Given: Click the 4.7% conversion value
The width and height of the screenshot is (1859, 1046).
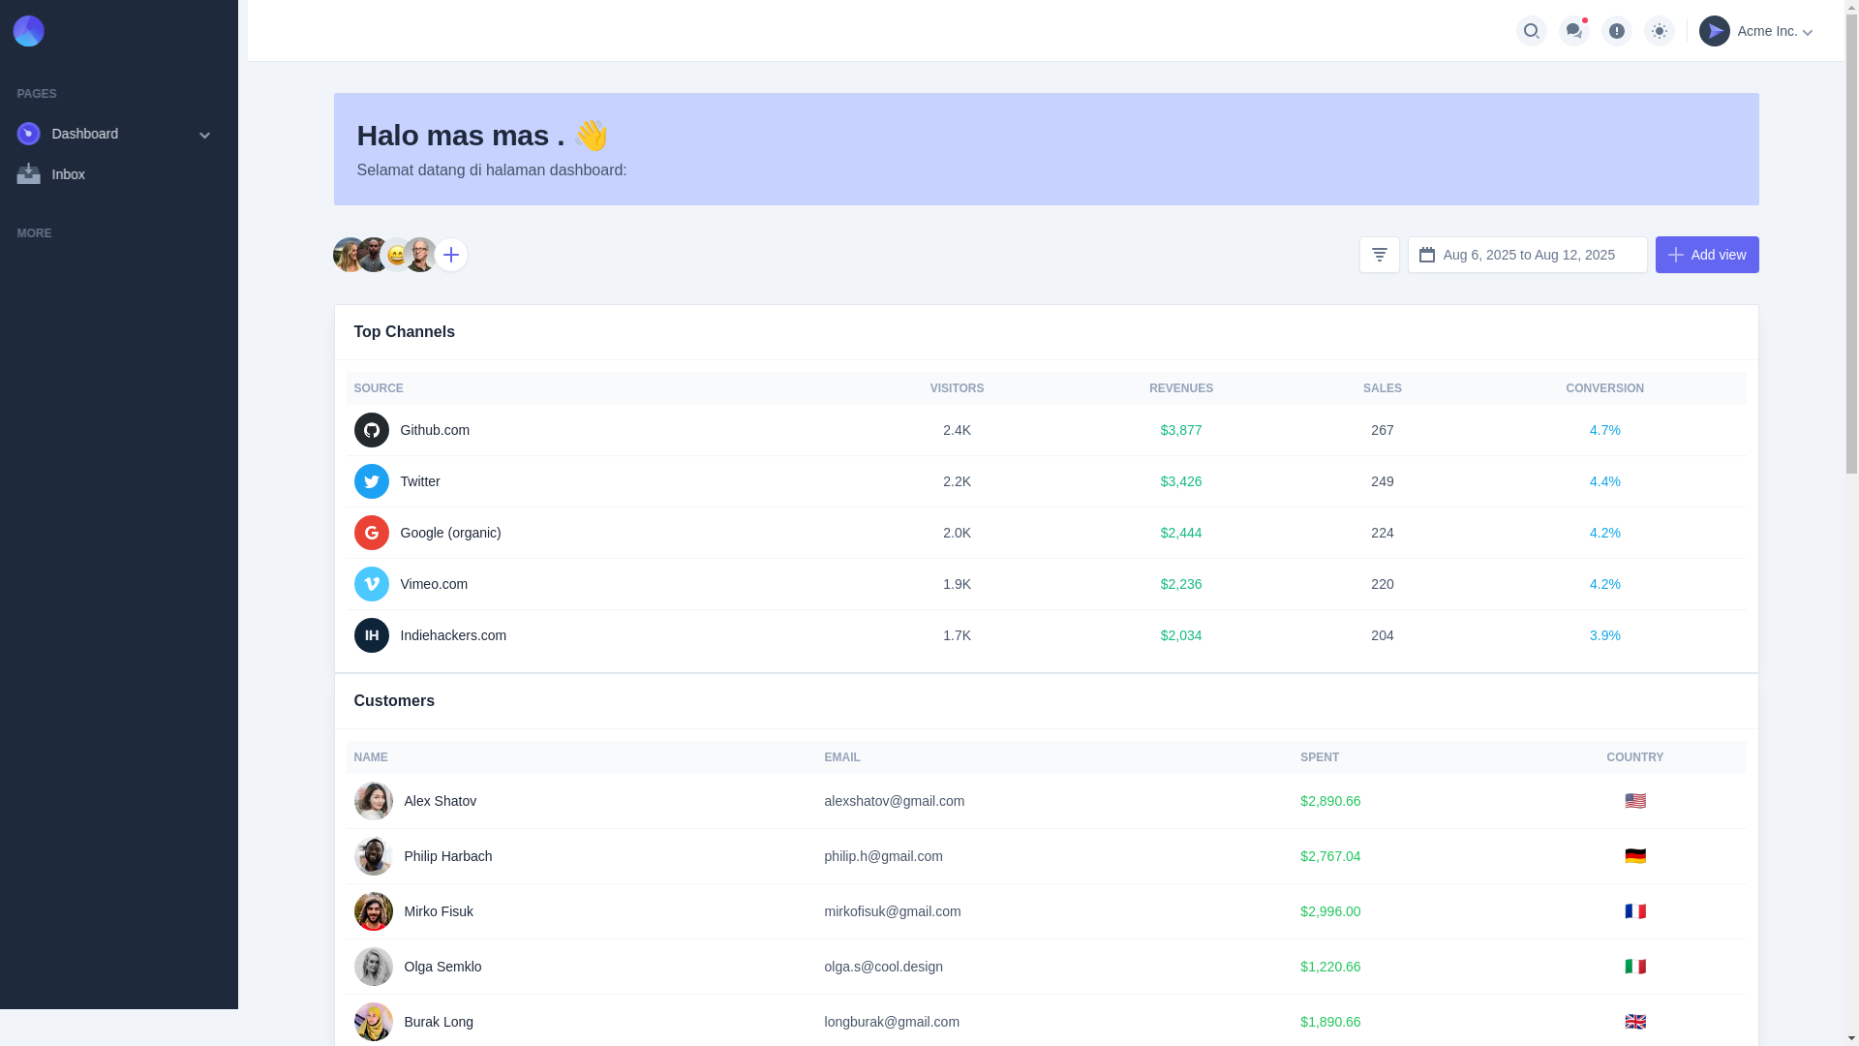Looking at the screenshot, I should (x=1604, y=430).
